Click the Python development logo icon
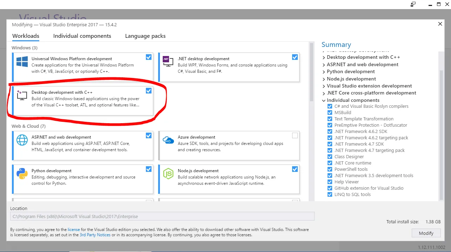 pyautogui.click(x=22, y=174)
